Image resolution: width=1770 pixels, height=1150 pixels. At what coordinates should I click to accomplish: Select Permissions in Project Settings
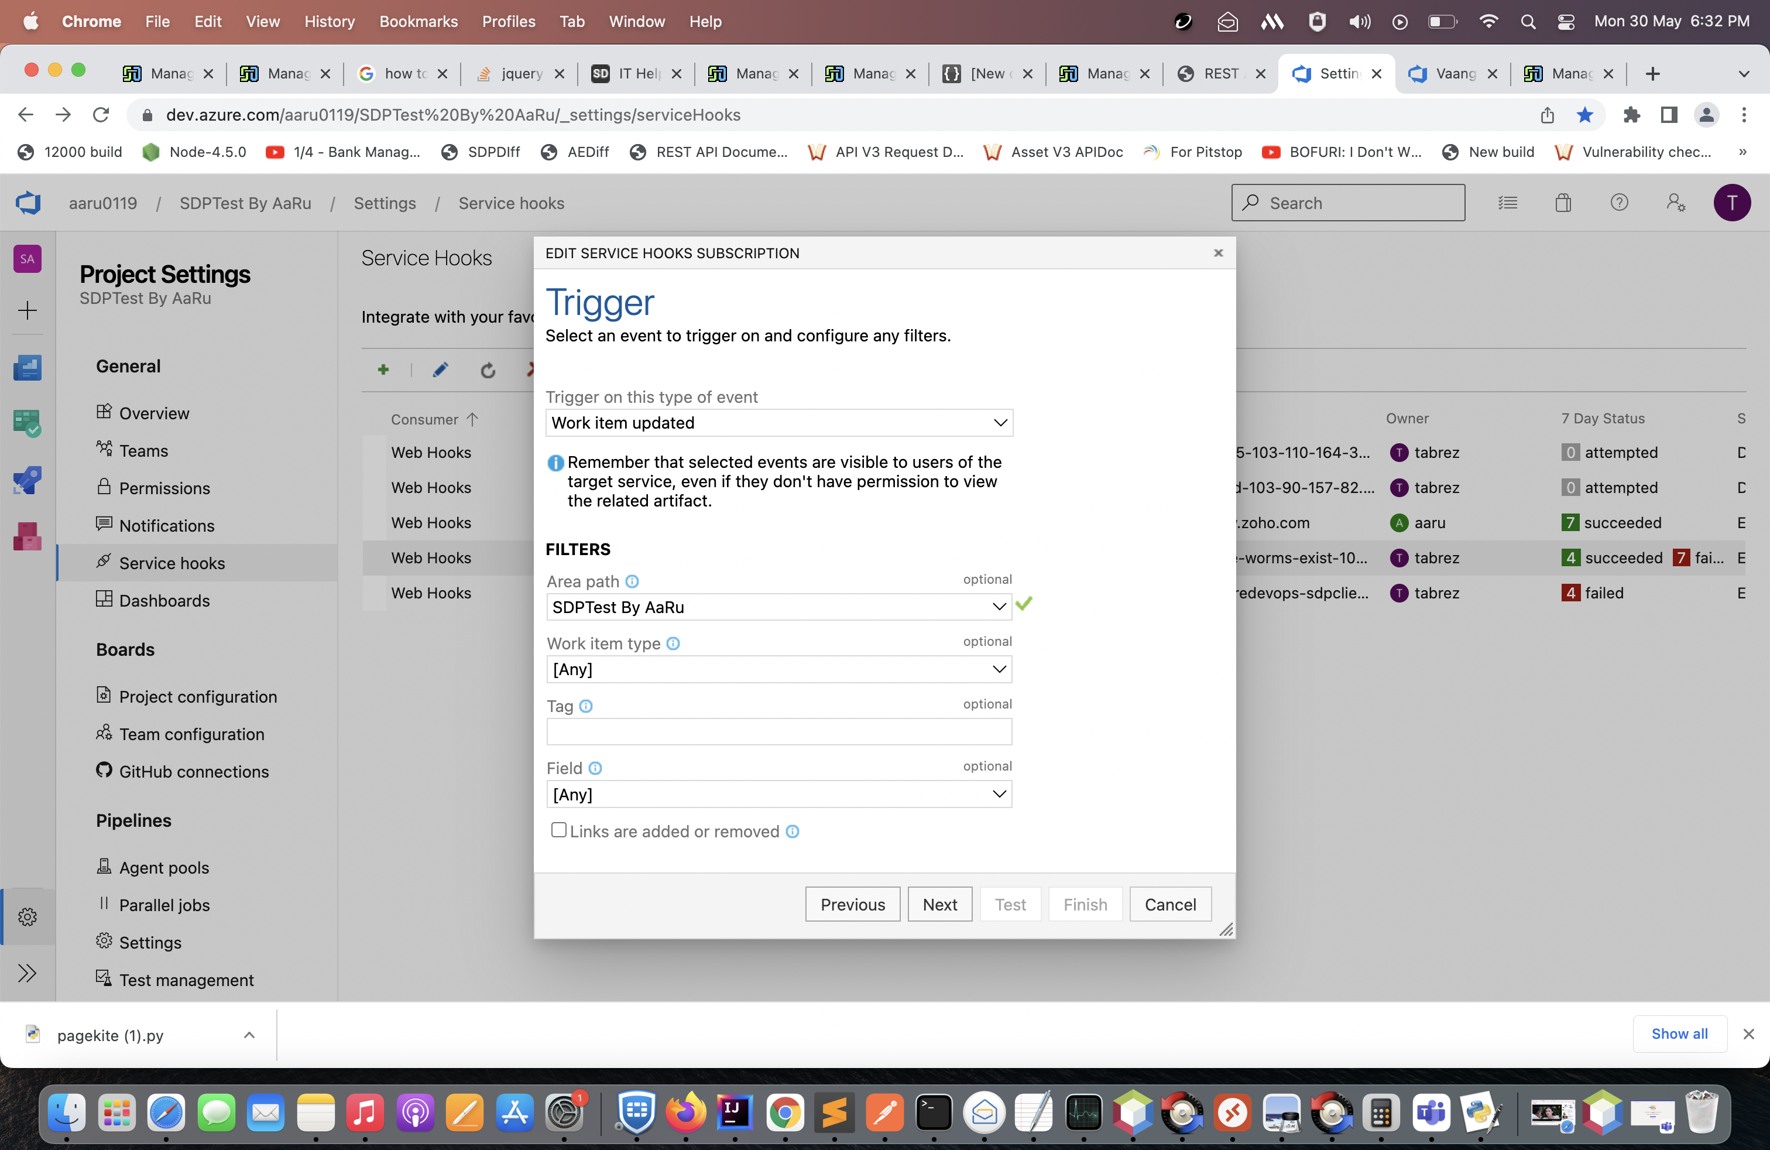[164, 488]
